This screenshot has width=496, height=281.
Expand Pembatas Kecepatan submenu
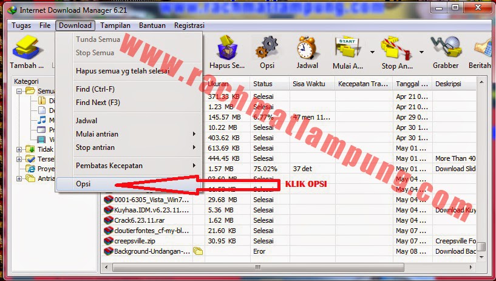click(x=194, y=166)
